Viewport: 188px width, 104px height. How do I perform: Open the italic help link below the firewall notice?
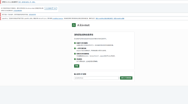click(18, 11)
